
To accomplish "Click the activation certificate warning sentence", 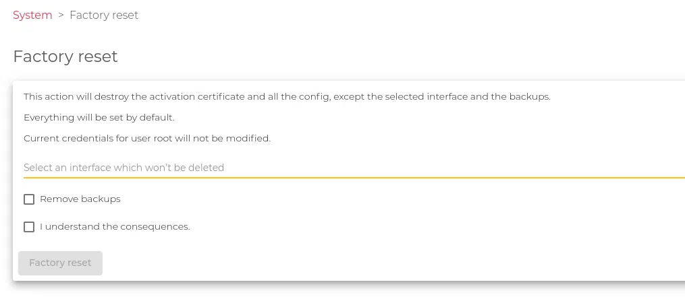I will click(x=287, y=96).
